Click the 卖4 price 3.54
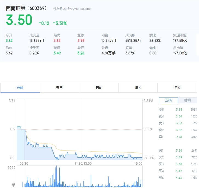This screenshot has height=189, width=199. pos(179,116)
